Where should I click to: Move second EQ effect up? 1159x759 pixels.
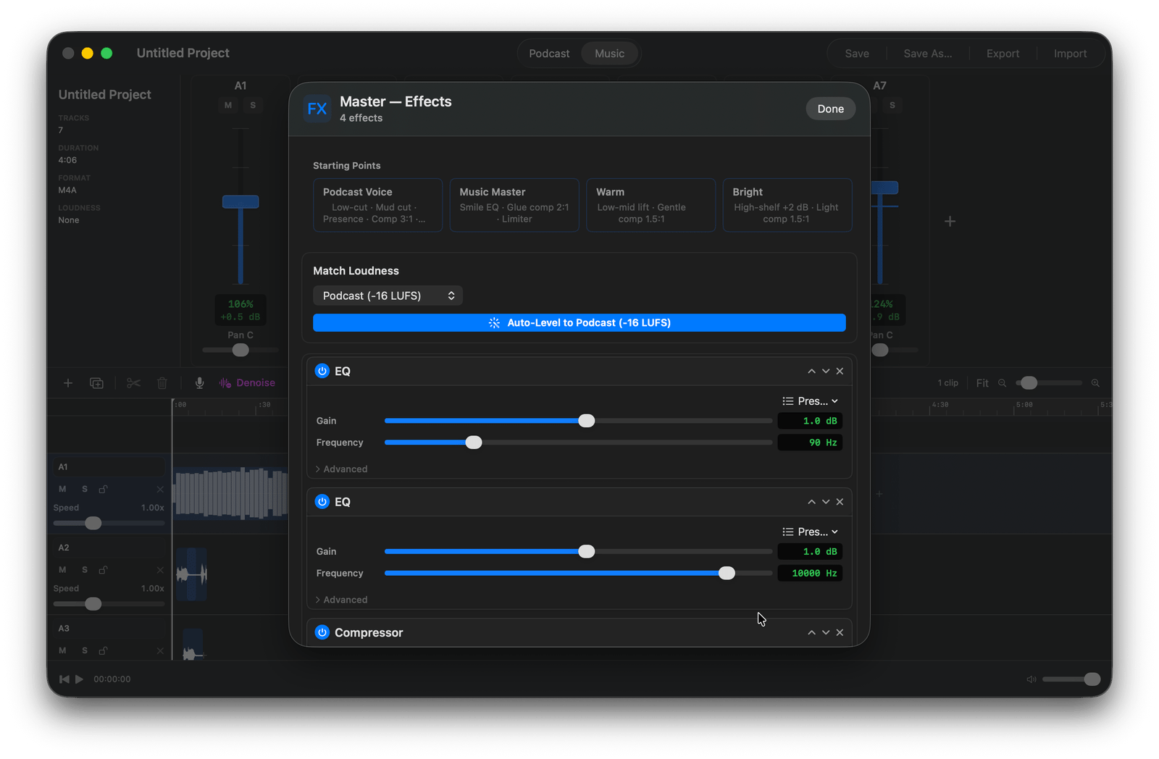811,502
